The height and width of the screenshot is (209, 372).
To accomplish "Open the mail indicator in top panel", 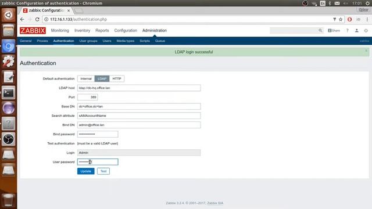I will (x=337, y=3).
